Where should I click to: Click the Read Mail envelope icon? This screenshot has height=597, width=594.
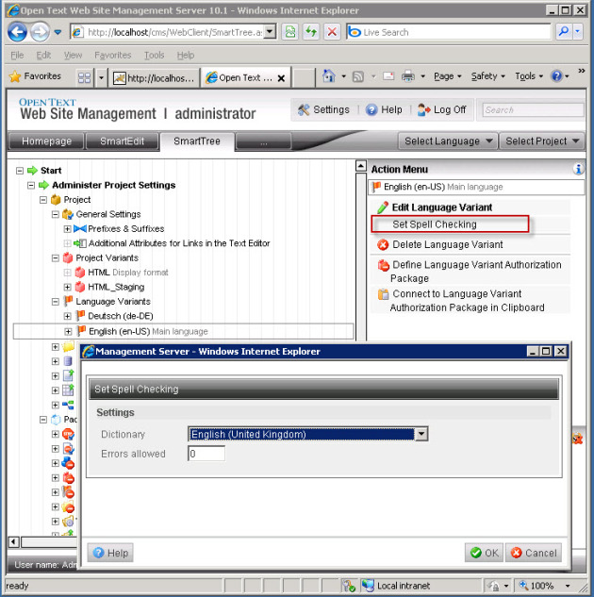pyautogui.click(x=388, y=76)
